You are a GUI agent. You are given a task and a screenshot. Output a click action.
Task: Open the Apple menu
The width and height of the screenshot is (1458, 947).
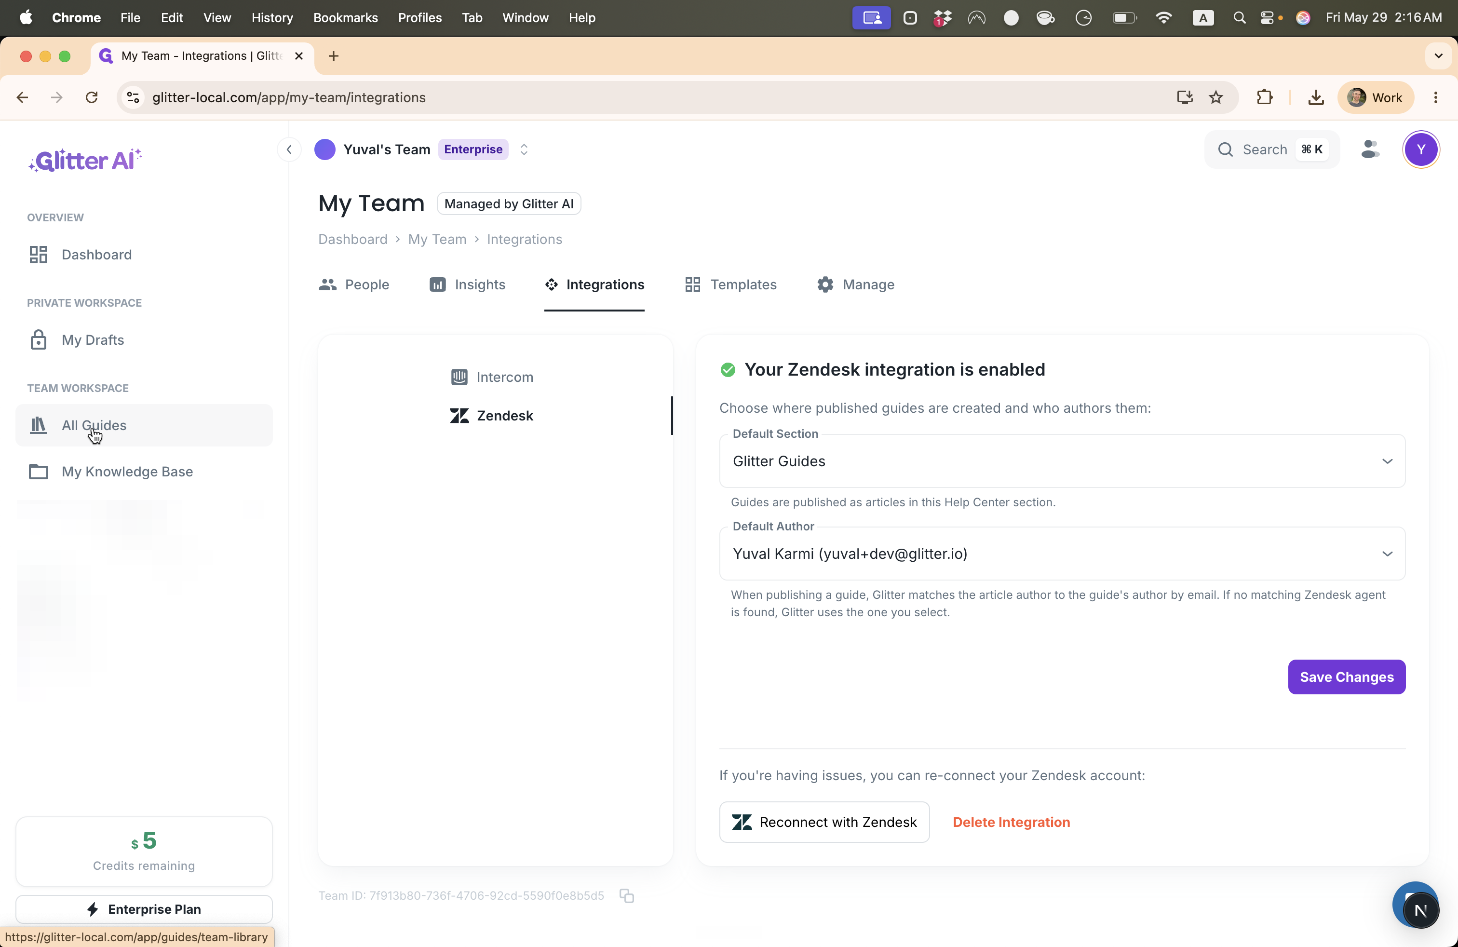point(26,18)
